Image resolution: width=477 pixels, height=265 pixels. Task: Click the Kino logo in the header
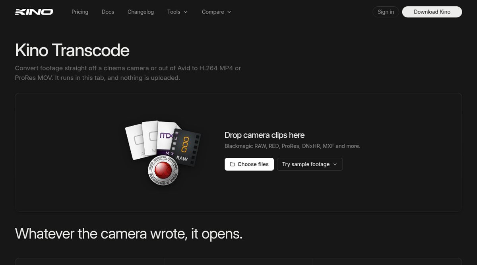click(x=34, y=12)
